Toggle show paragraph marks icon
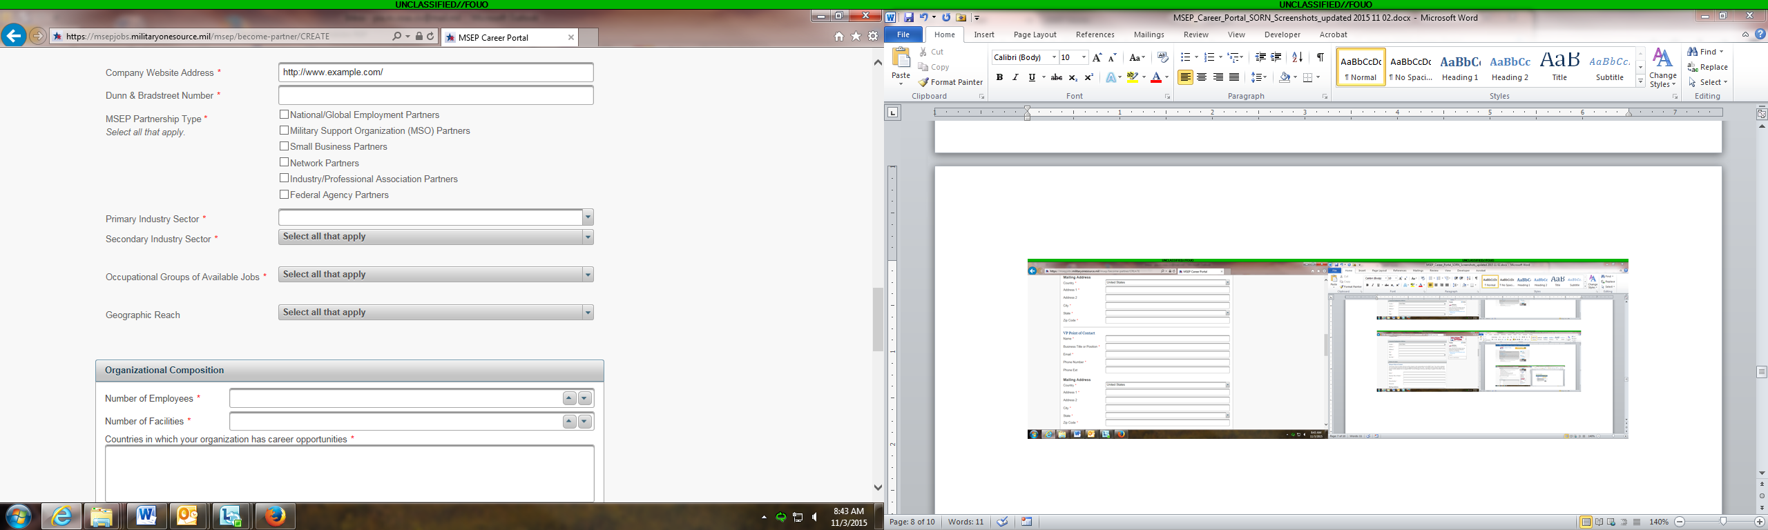 pos(1320,57)
